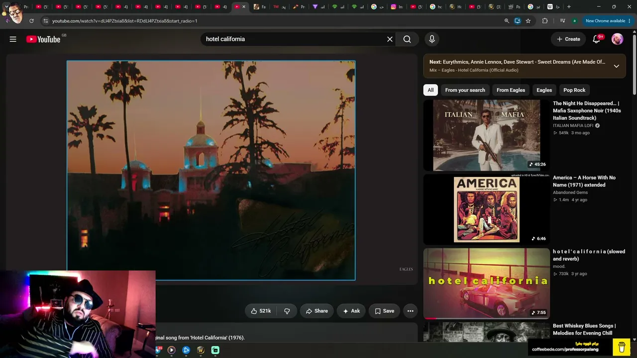This screenshot has height=358, width=637.
Task: Click the Create button
Action: (568, 39)
